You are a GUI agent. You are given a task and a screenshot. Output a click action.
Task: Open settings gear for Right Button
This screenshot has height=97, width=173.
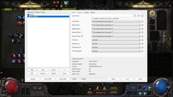coord(142,25)
